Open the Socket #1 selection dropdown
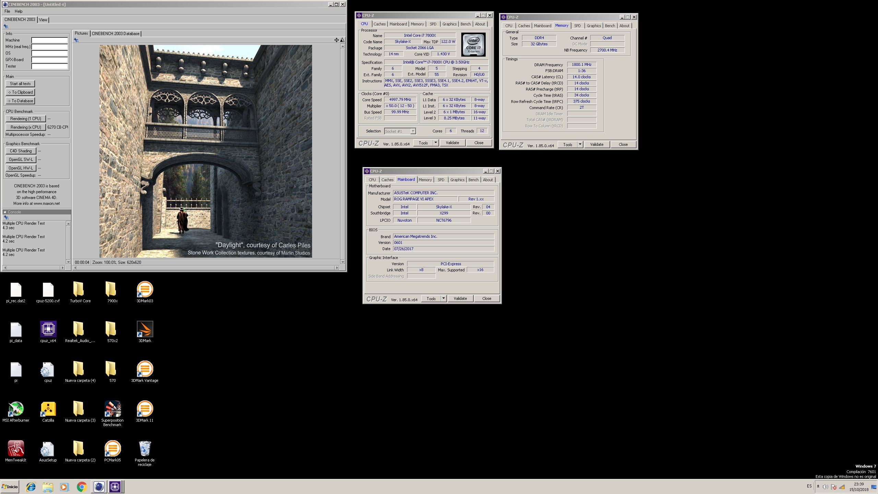The width and height of the screenshot is (878, 494). point(400,131)
